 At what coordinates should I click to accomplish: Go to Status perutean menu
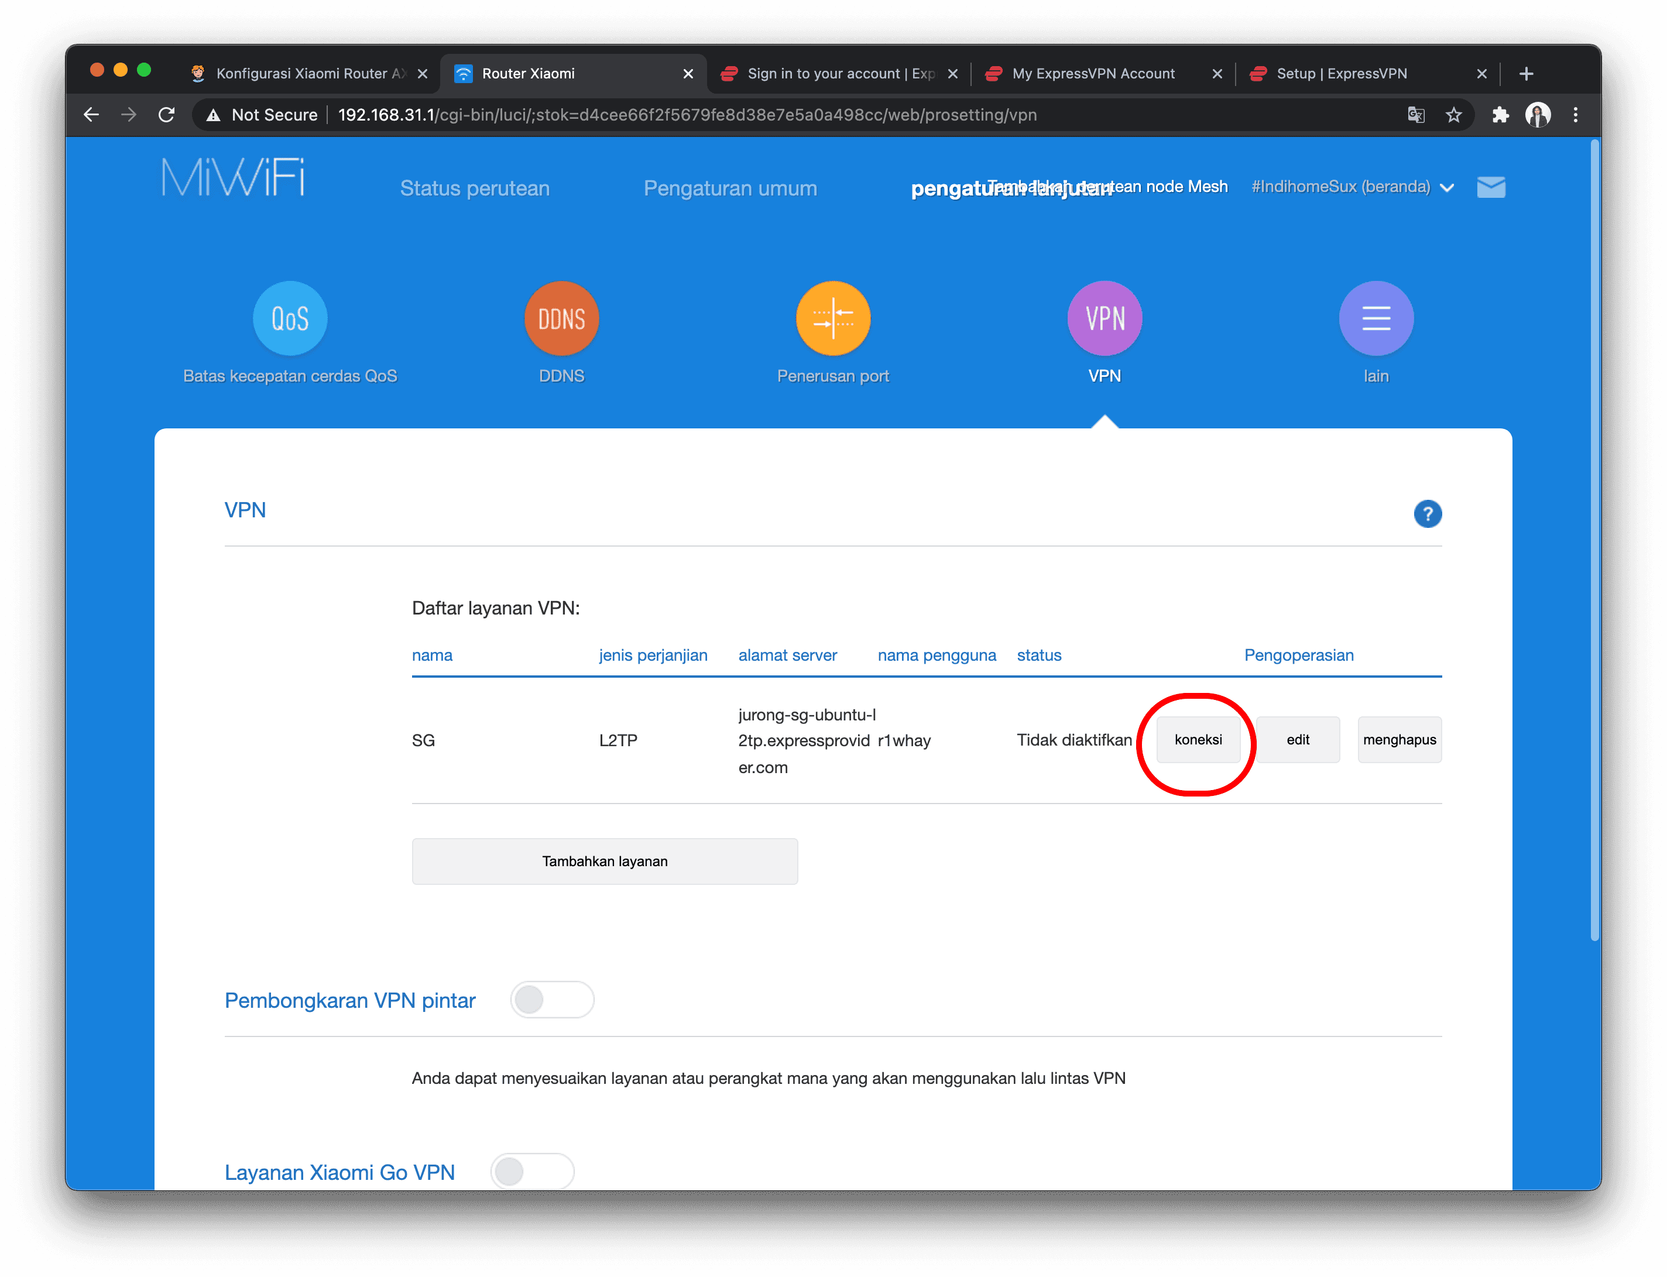tap(474, 188)
